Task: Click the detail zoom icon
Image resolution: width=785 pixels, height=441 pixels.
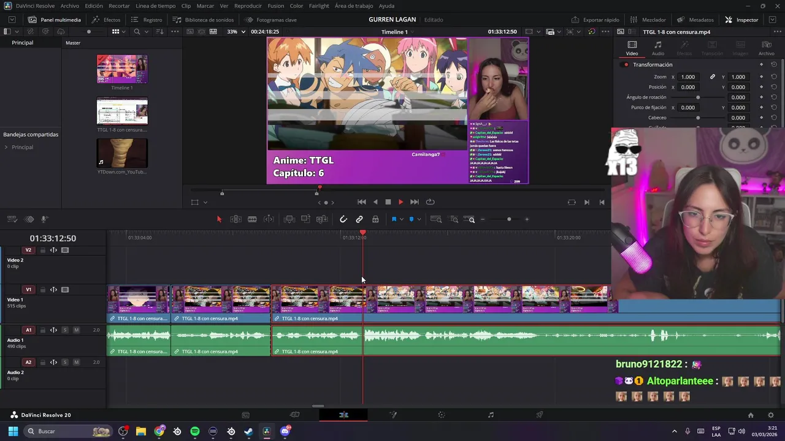Action: coord(454,219)
